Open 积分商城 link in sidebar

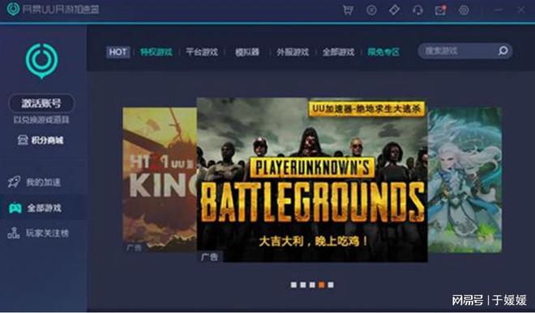(47, 140)
